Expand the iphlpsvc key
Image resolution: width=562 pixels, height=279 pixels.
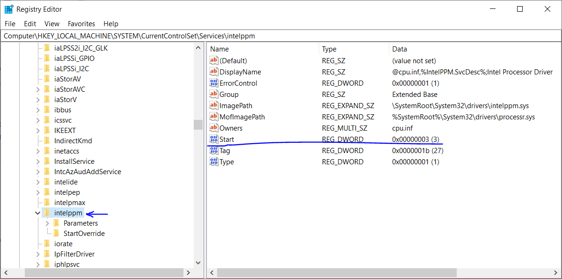pos(38,264)
